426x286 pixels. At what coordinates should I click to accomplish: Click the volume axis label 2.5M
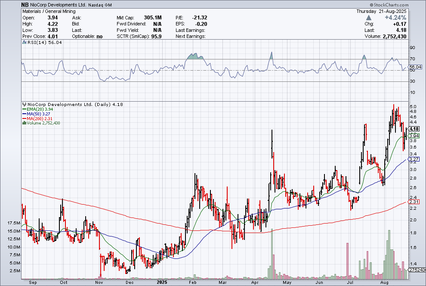click(x=15, y=271)
